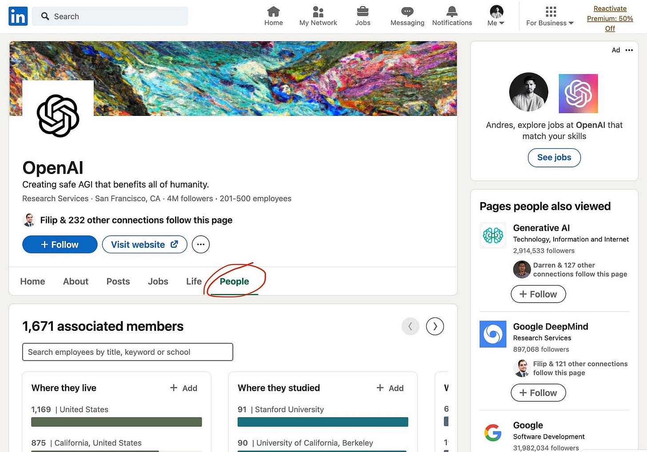Select the Stanford University bar

pyautogui.click(x=323, y=422)
